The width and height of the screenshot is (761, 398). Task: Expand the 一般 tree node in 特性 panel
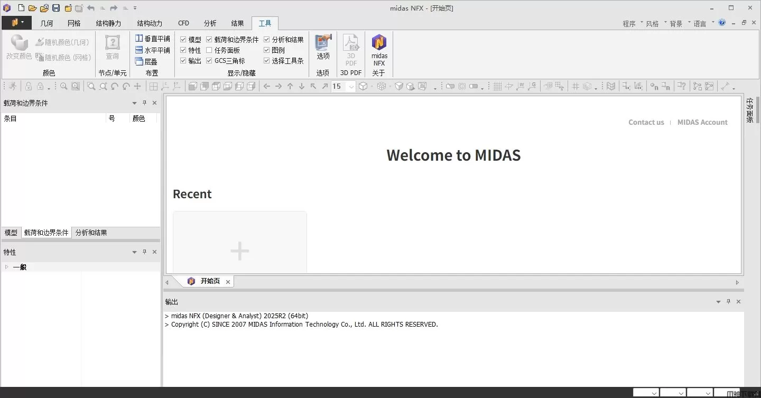[x=7, y=267]
